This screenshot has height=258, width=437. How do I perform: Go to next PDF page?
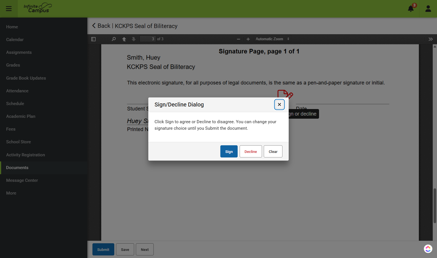134,39
